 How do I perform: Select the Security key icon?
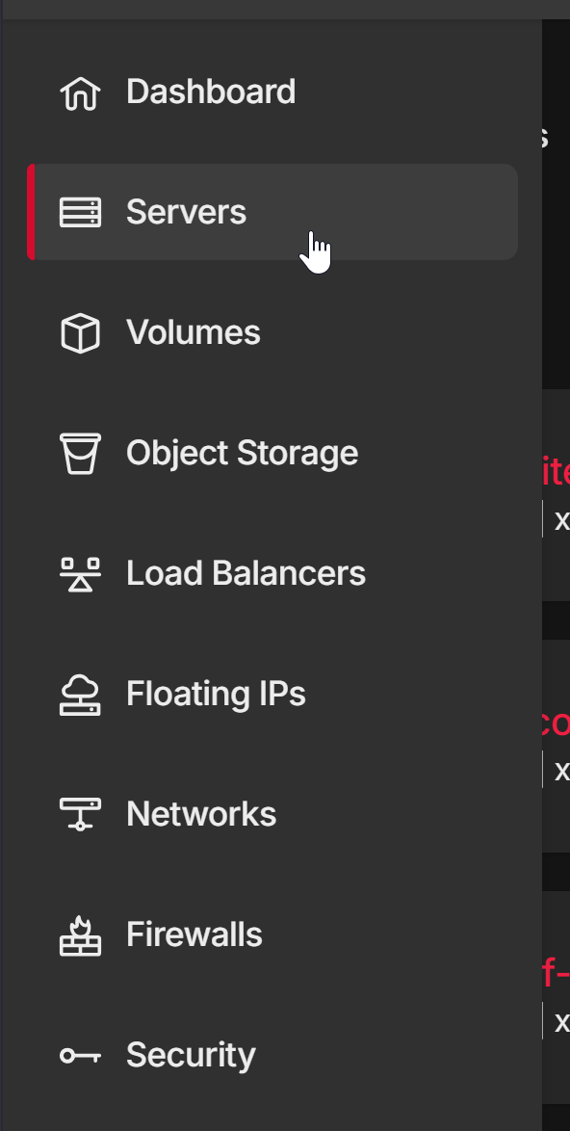pyautogui.click(x=80, y=1056)
